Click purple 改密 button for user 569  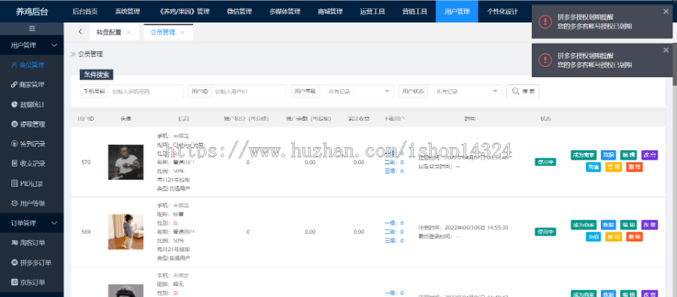tap(649, 225)
